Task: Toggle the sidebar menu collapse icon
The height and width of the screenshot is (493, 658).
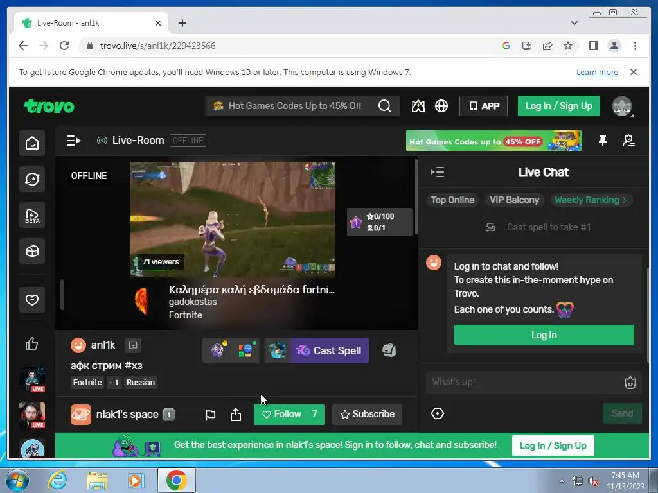Action: (x=73, y=141)
